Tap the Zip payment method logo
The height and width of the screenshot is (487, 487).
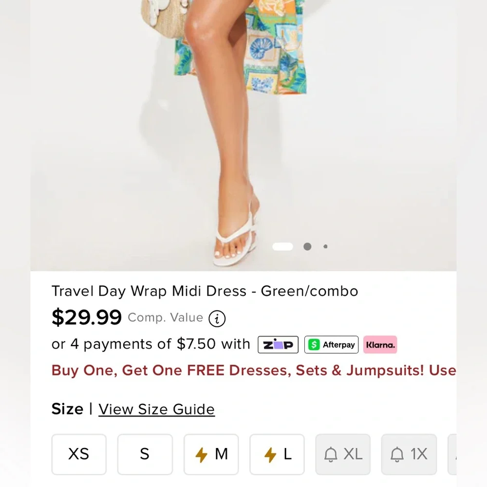tap(278, 345)
